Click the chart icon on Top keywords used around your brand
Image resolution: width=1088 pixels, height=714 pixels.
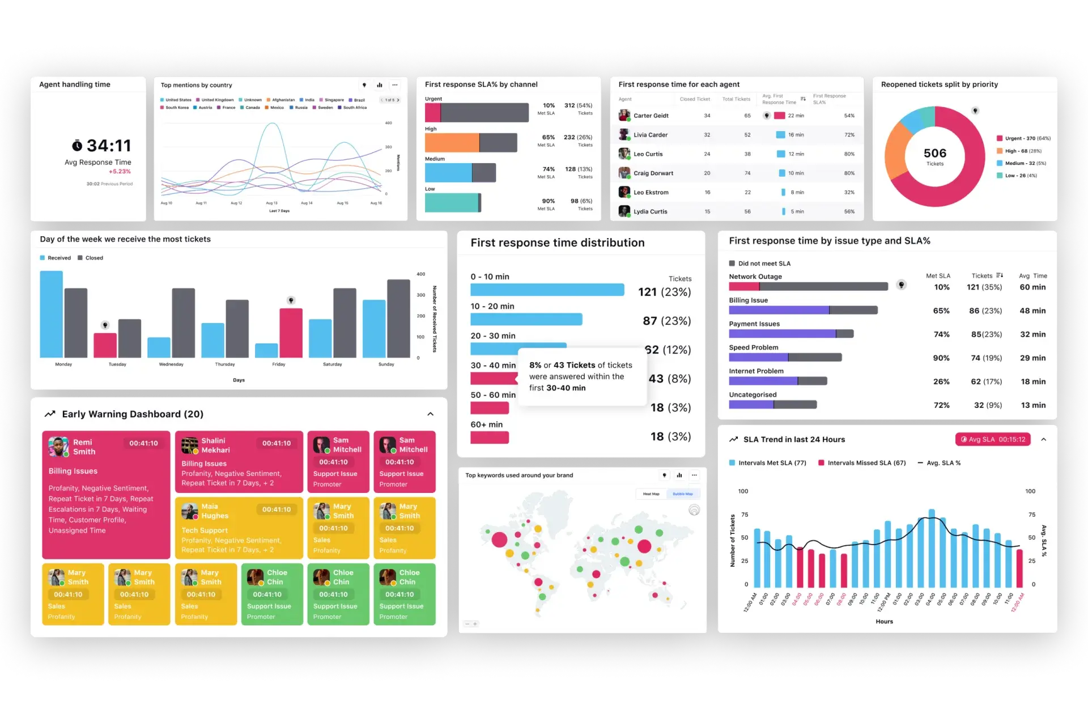click(679, 475)
